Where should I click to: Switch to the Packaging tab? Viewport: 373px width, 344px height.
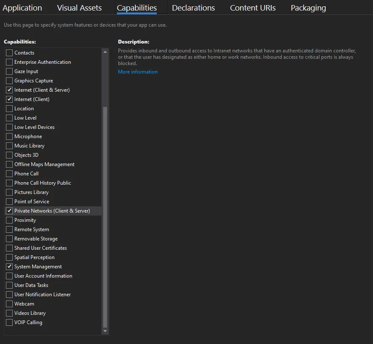pos(308,8)
